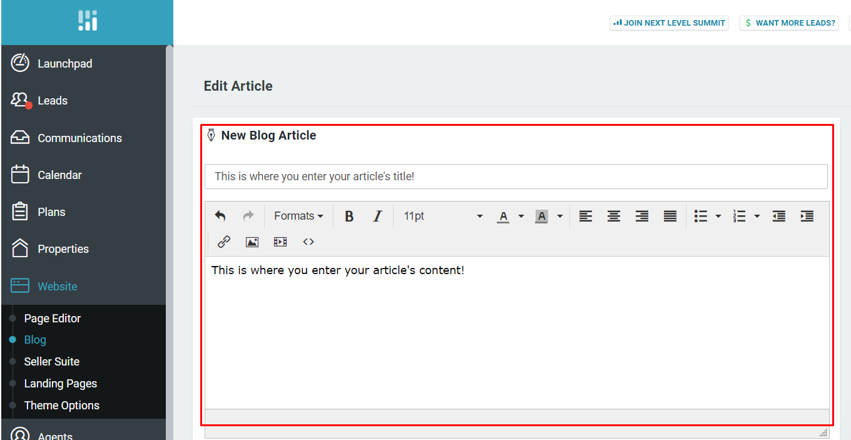
Task: Click the Plans clipboard icon
Action: tap(20, 212)
